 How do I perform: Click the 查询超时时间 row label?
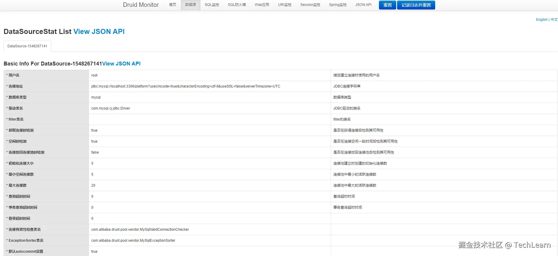coord(19,196)
